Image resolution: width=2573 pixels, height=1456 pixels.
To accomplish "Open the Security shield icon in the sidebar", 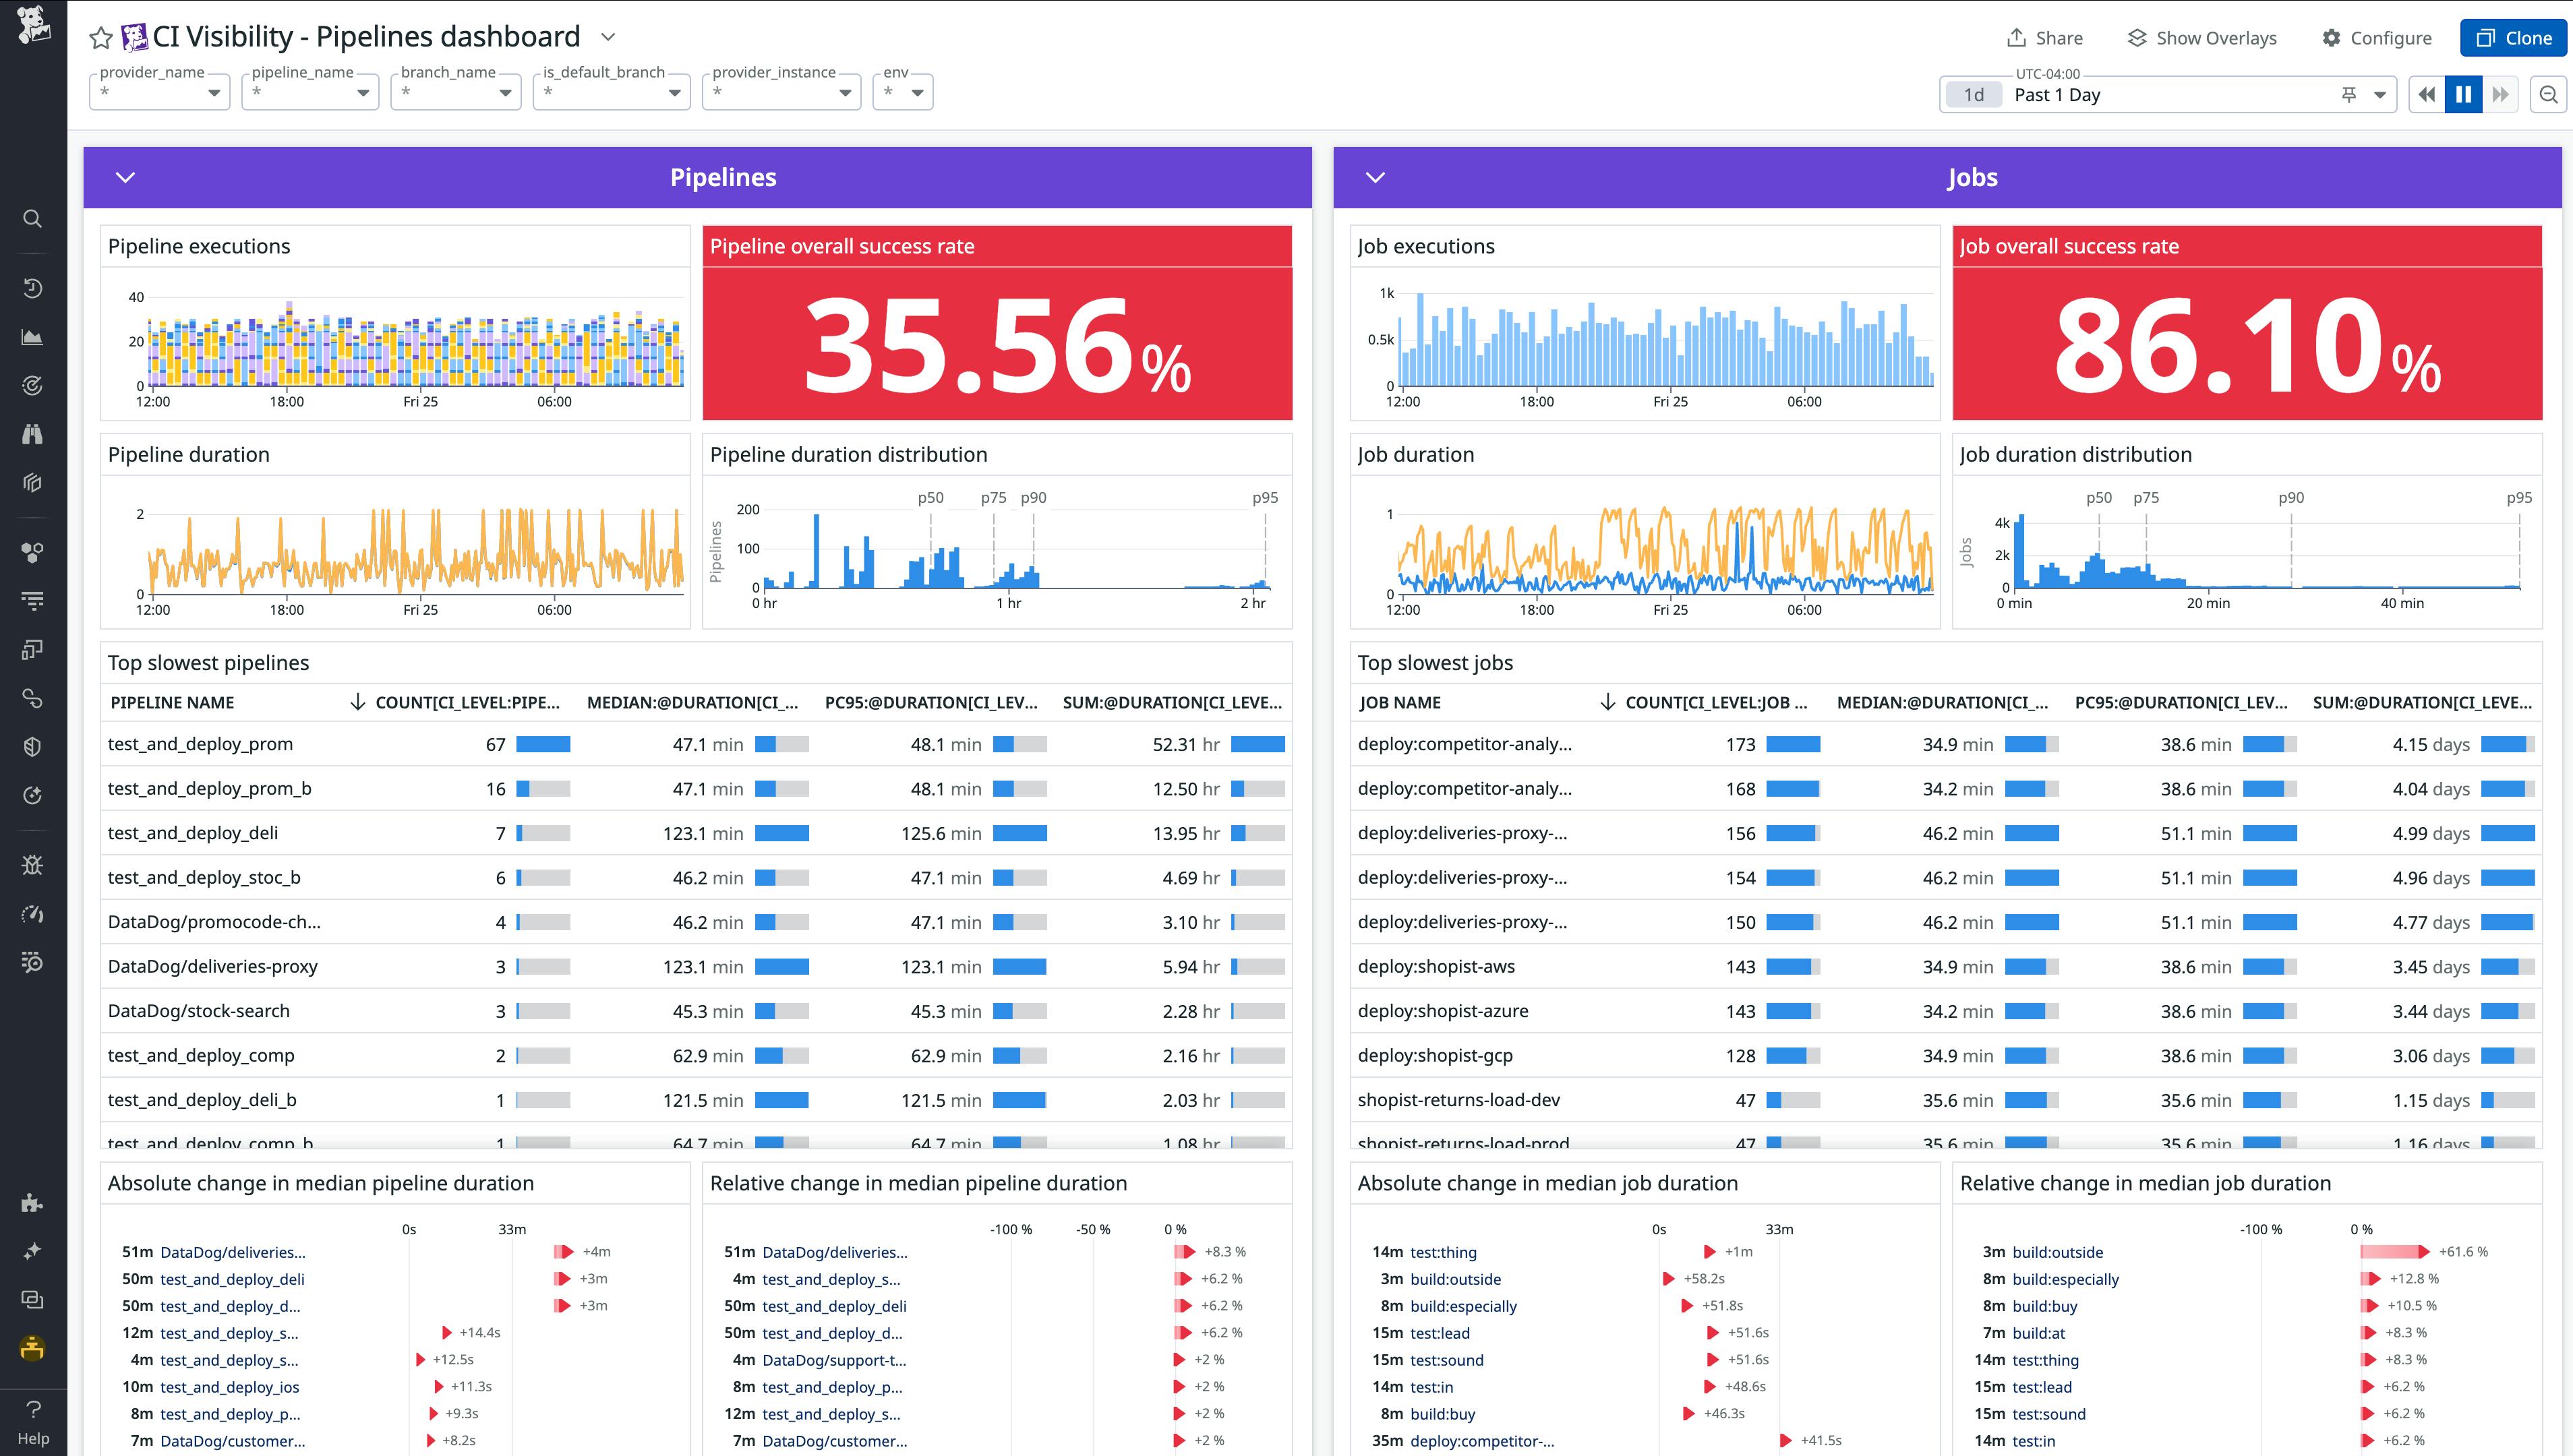I will click(33, 746).
